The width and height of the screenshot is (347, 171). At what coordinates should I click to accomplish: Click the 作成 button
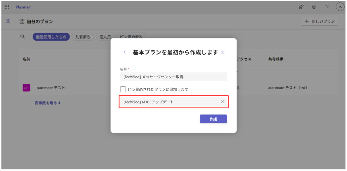pyautogui.click(x=213, y=119)
